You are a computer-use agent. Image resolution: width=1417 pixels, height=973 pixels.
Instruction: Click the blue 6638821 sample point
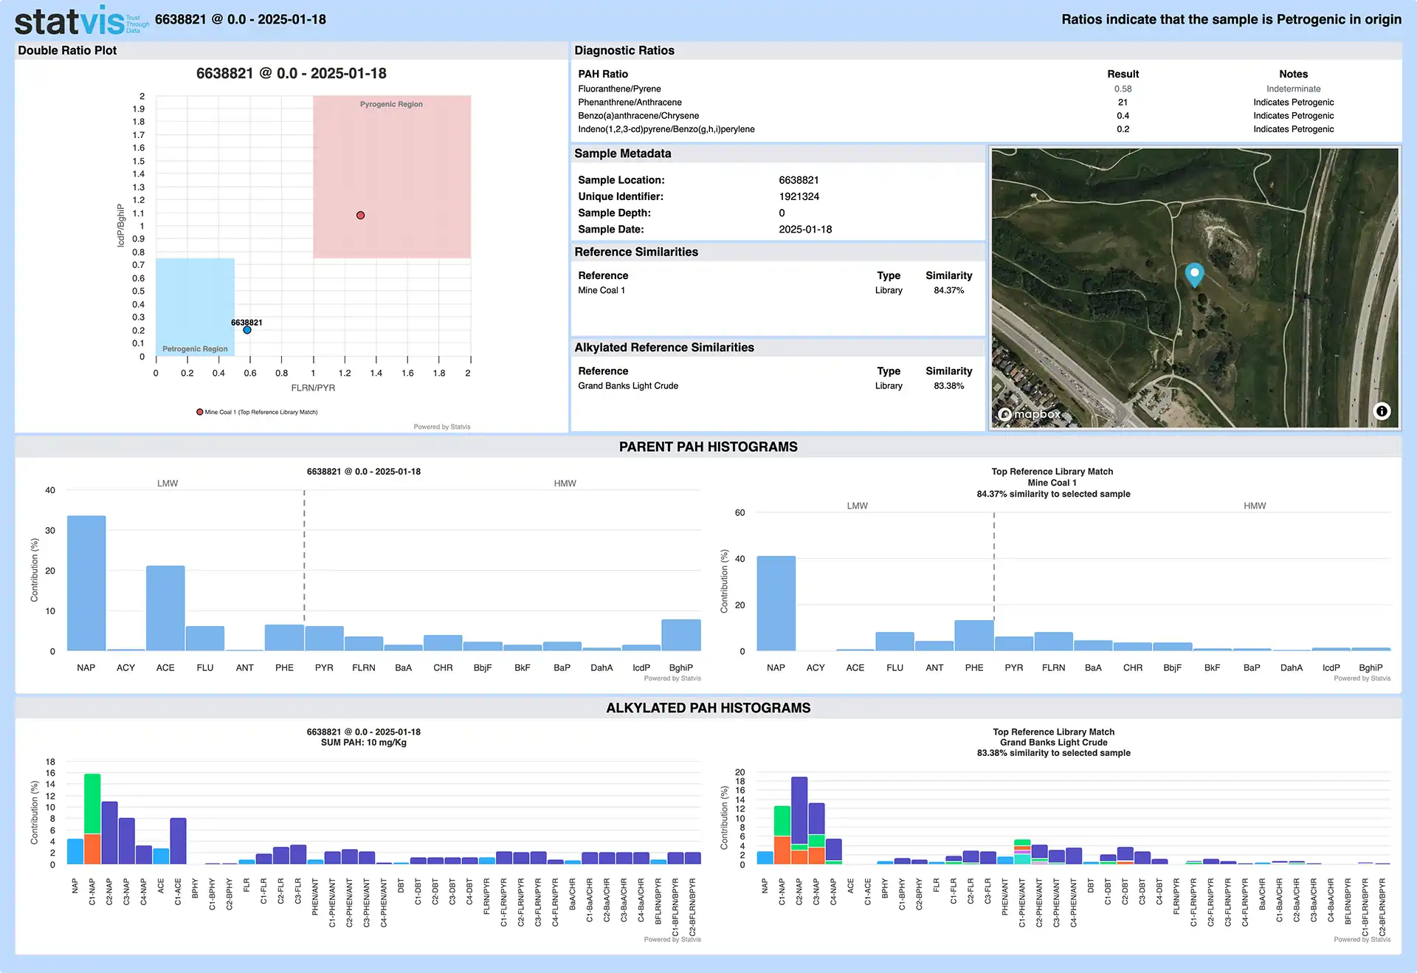247,330
